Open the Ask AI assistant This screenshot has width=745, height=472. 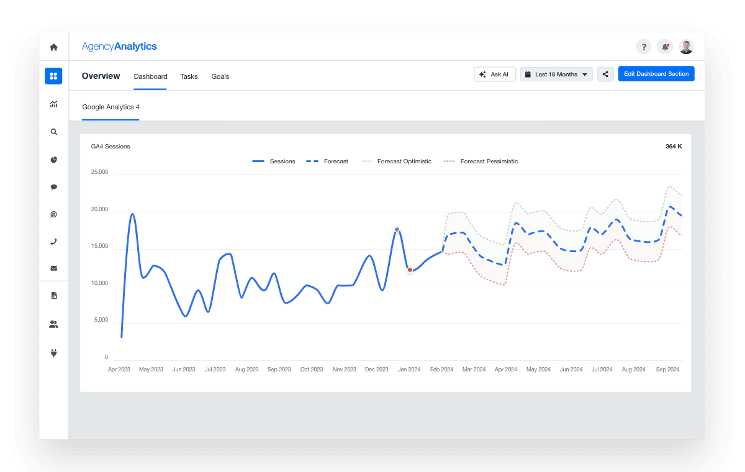click(x=495, y=73)
